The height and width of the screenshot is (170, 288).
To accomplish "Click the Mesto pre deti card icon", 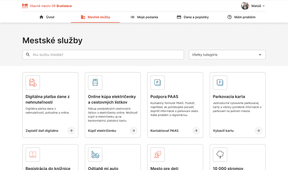I will (157, 155).
